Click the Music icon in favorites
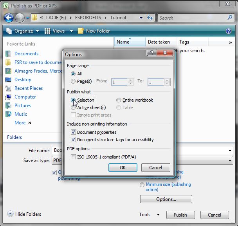This screenshot has width=238, height=226. click(8, 114)
